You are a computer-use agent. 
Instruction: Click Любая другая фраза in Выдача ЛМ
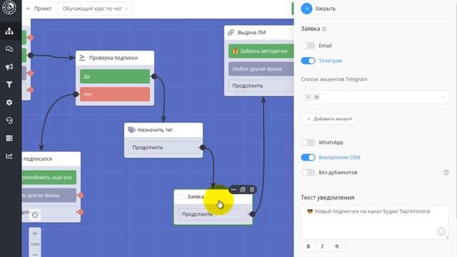tap(261, 69)
